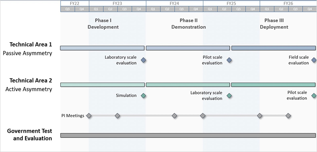The height and width of the screenshot is (152, 317).
Task: Click the first PI Meetings diamond marker
Action: 89,116
